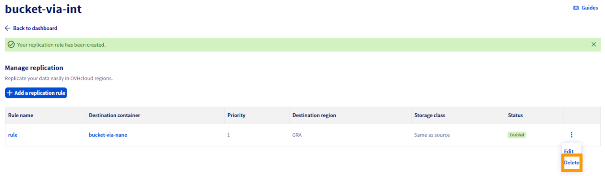Click the Priority column header
This screenshot has width=605, height=176.
[236, 115]
